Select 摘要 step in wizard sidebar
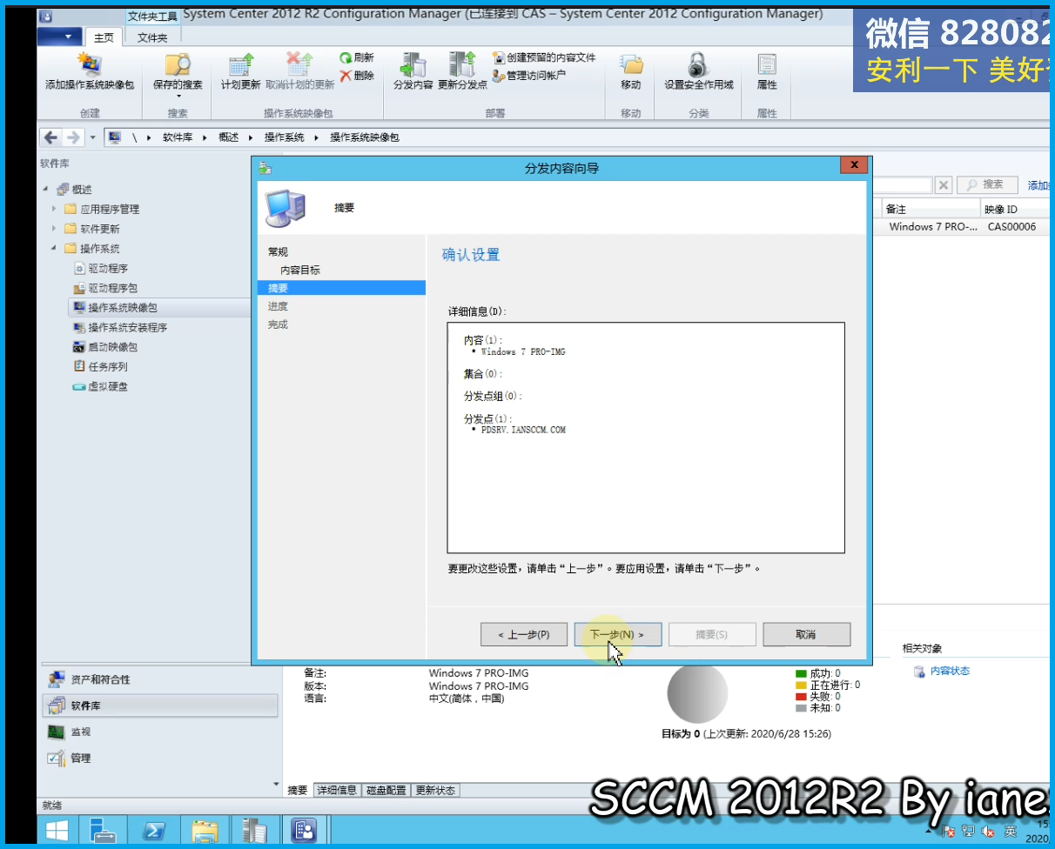This screenshot has width=1055, height=849. coord(341,288)
